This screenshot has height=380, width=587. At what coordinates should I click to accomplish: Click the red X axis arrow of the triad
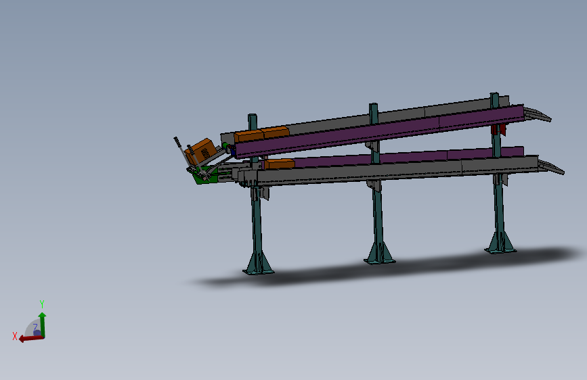point(30,339)
